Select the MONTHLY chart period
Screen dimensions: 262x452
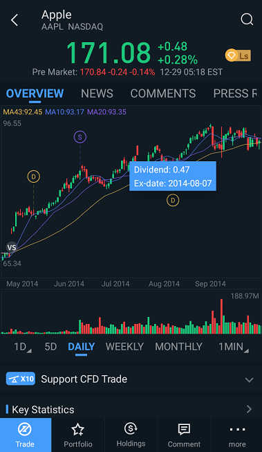click(x=178, y=347)
